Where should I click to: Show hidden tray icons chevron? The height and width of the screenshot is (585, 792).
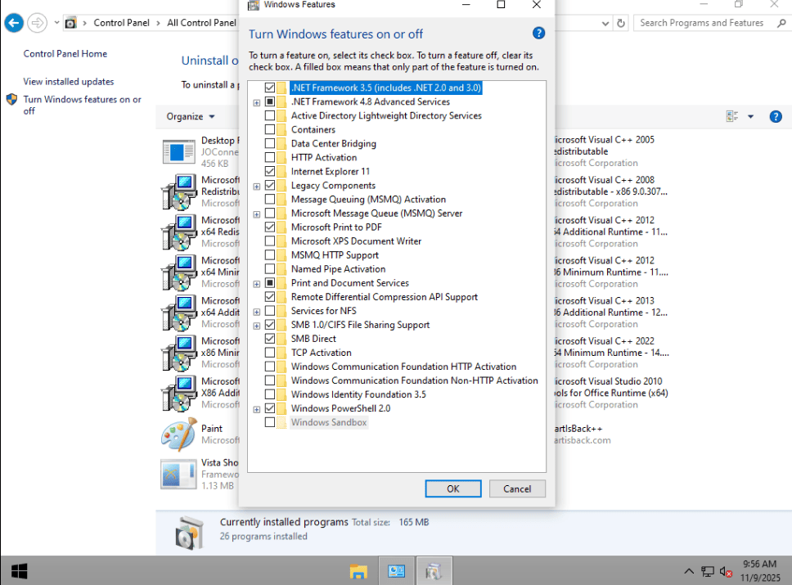[689, 571]
